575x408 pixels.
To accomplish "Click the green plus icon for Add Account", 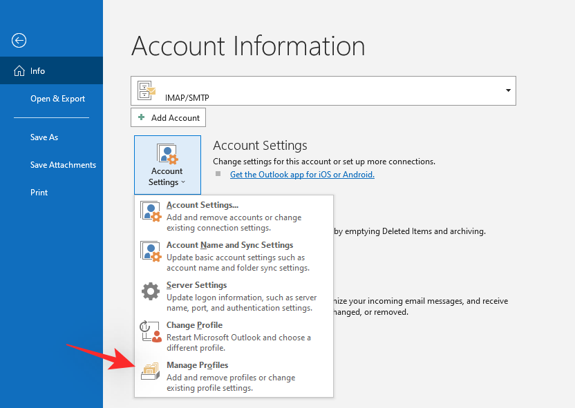I will tap(142, 117).
